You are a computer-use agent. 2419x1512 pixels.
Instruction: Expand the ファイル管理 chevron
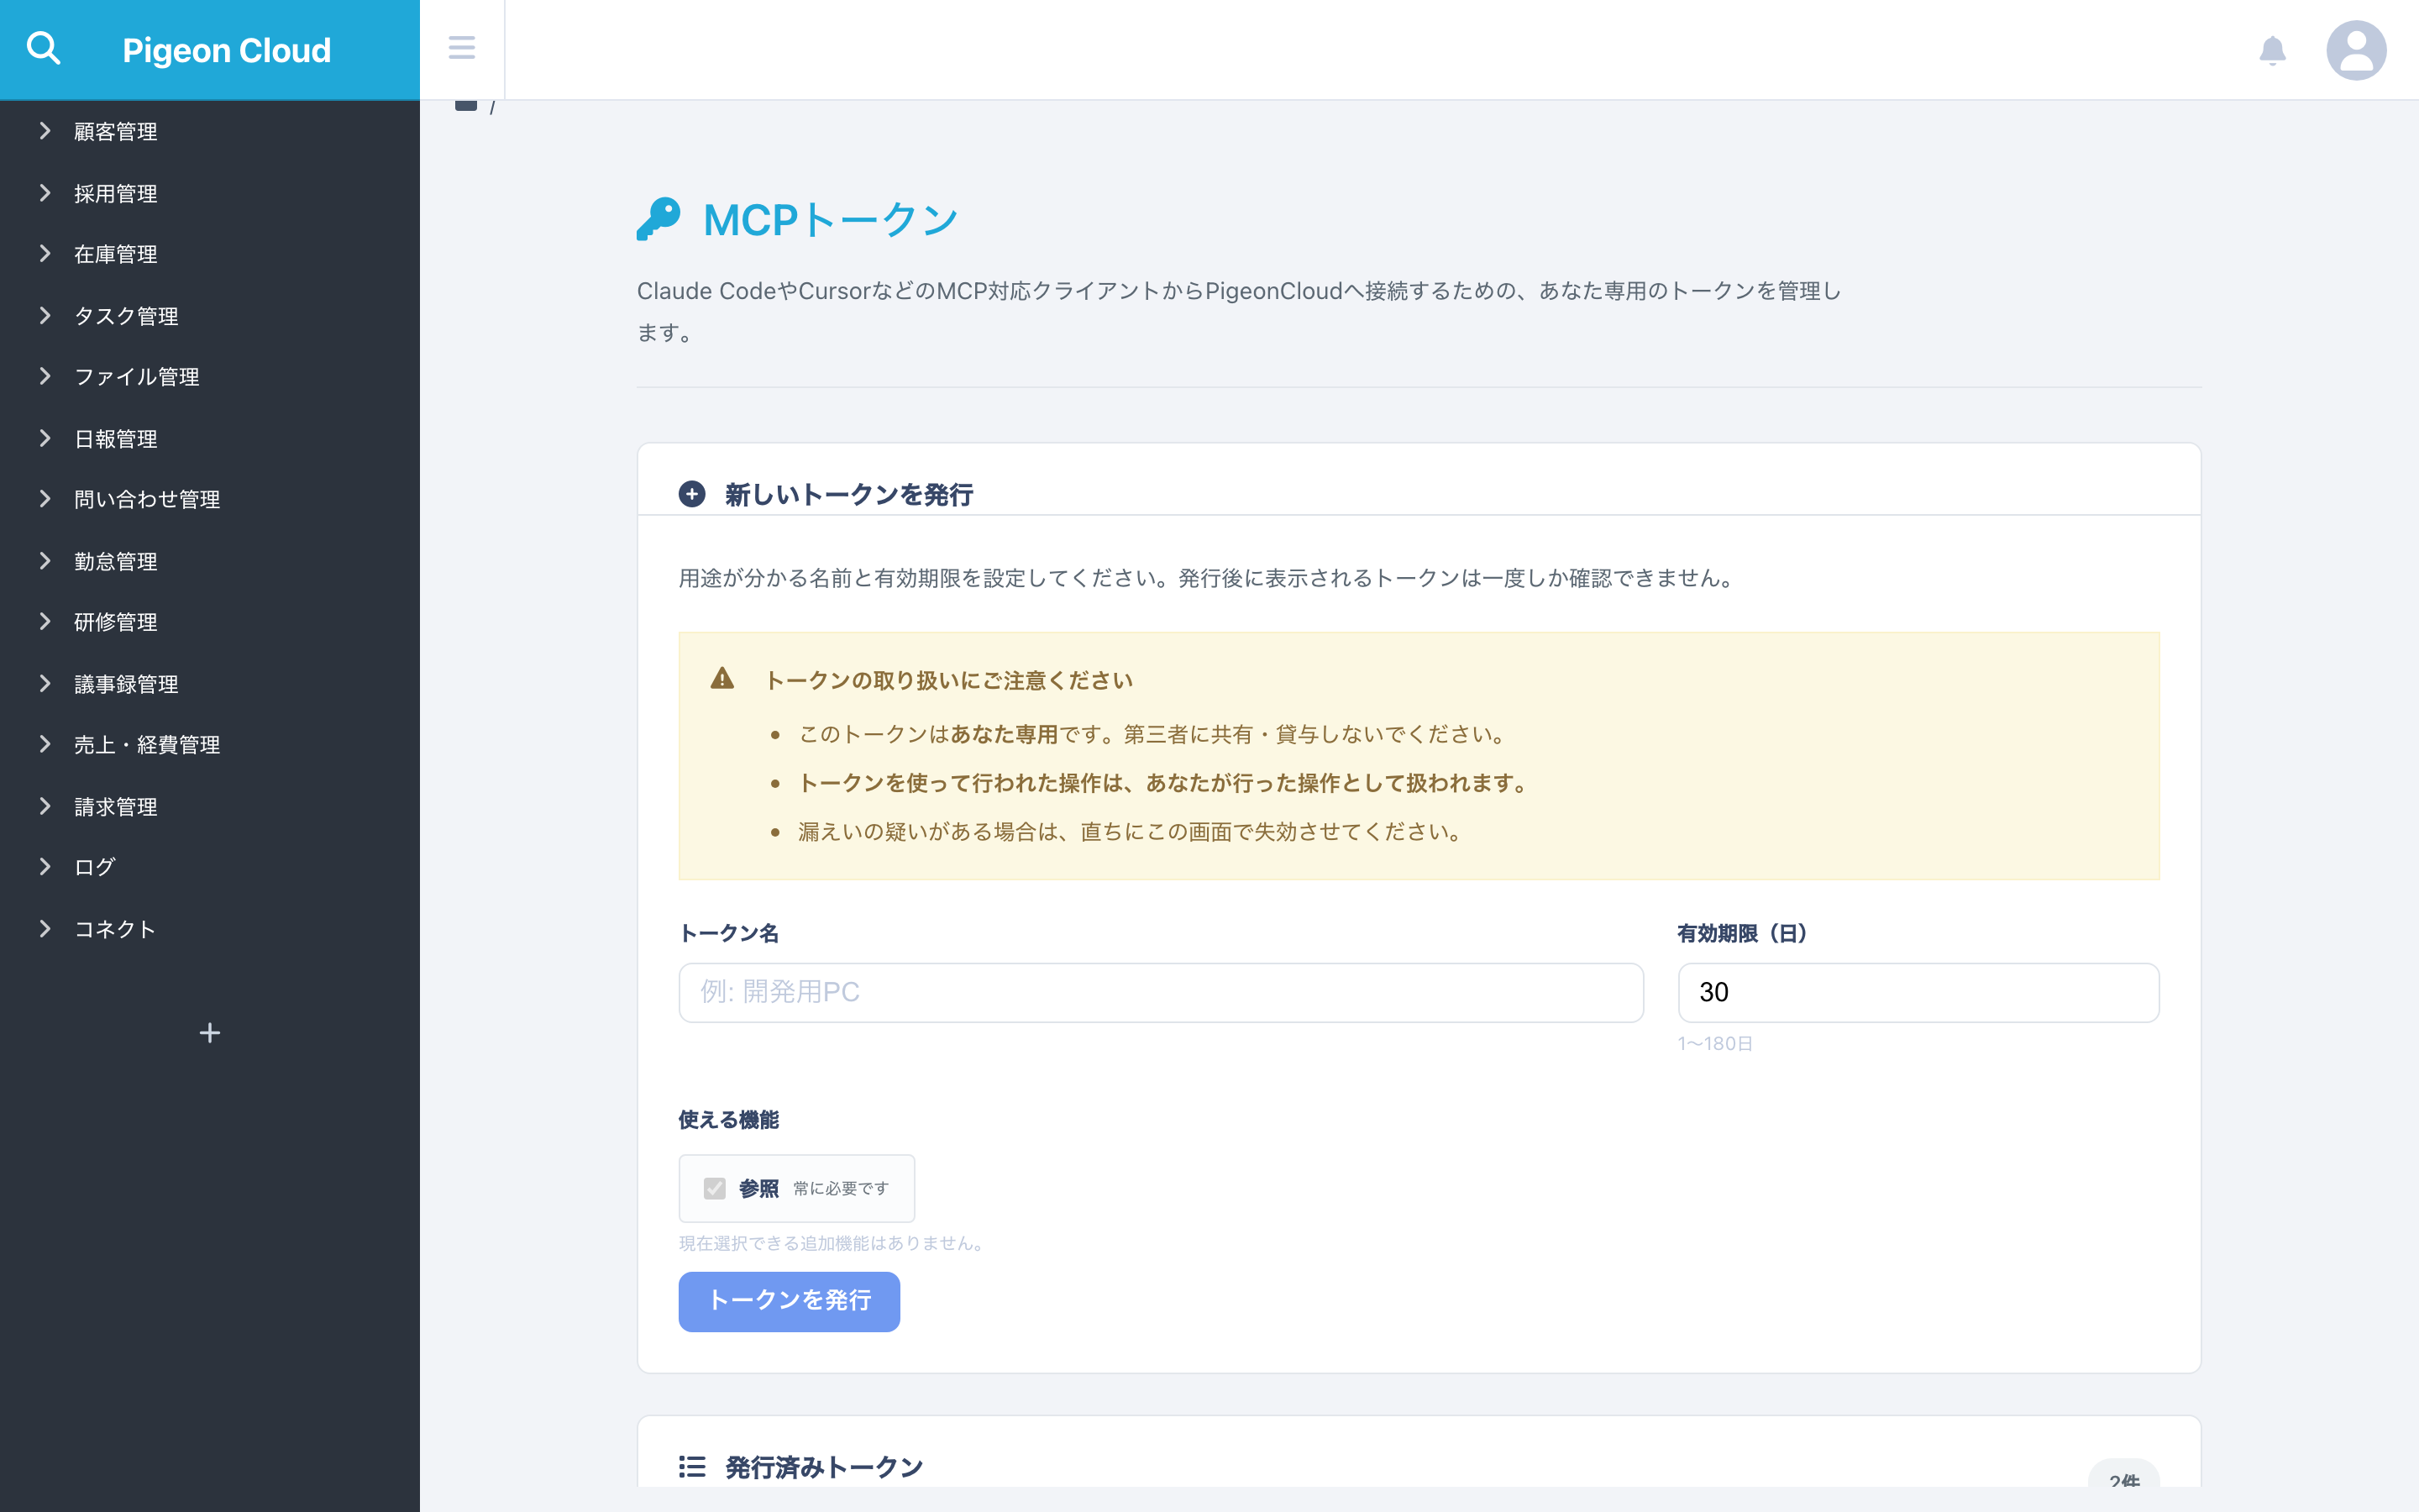tap(45, 376)
